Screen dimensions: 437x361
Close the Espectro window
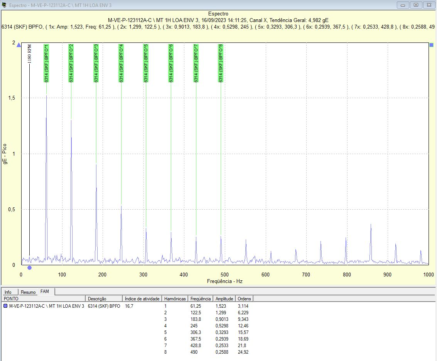(x=429, y=5)
